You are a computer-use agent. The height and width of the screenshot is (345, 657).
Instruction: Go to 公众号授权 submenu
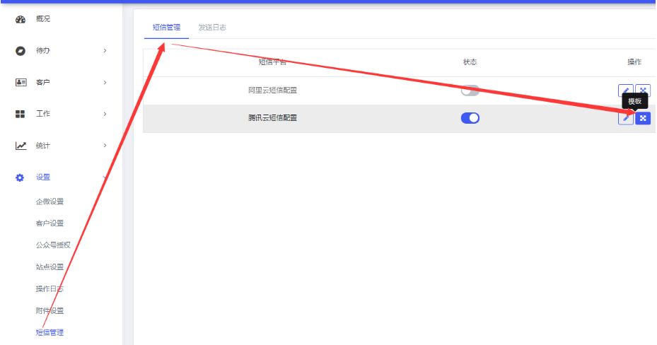[53, 245]
